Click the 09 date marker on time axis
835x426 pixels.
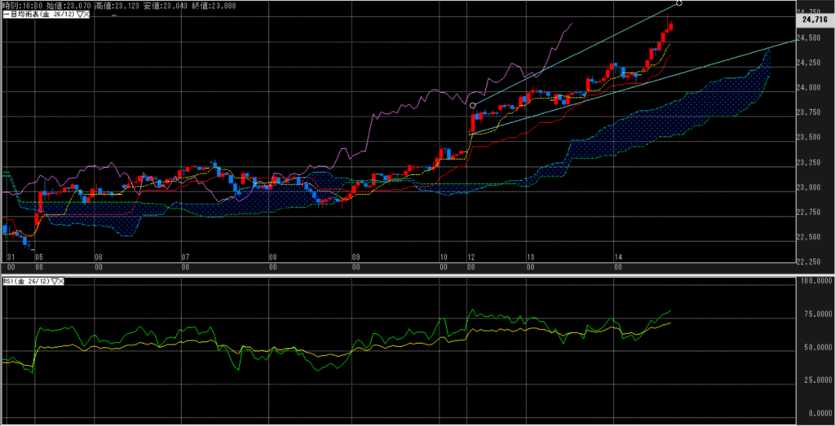pyautogui.click(x=356, y=257)
